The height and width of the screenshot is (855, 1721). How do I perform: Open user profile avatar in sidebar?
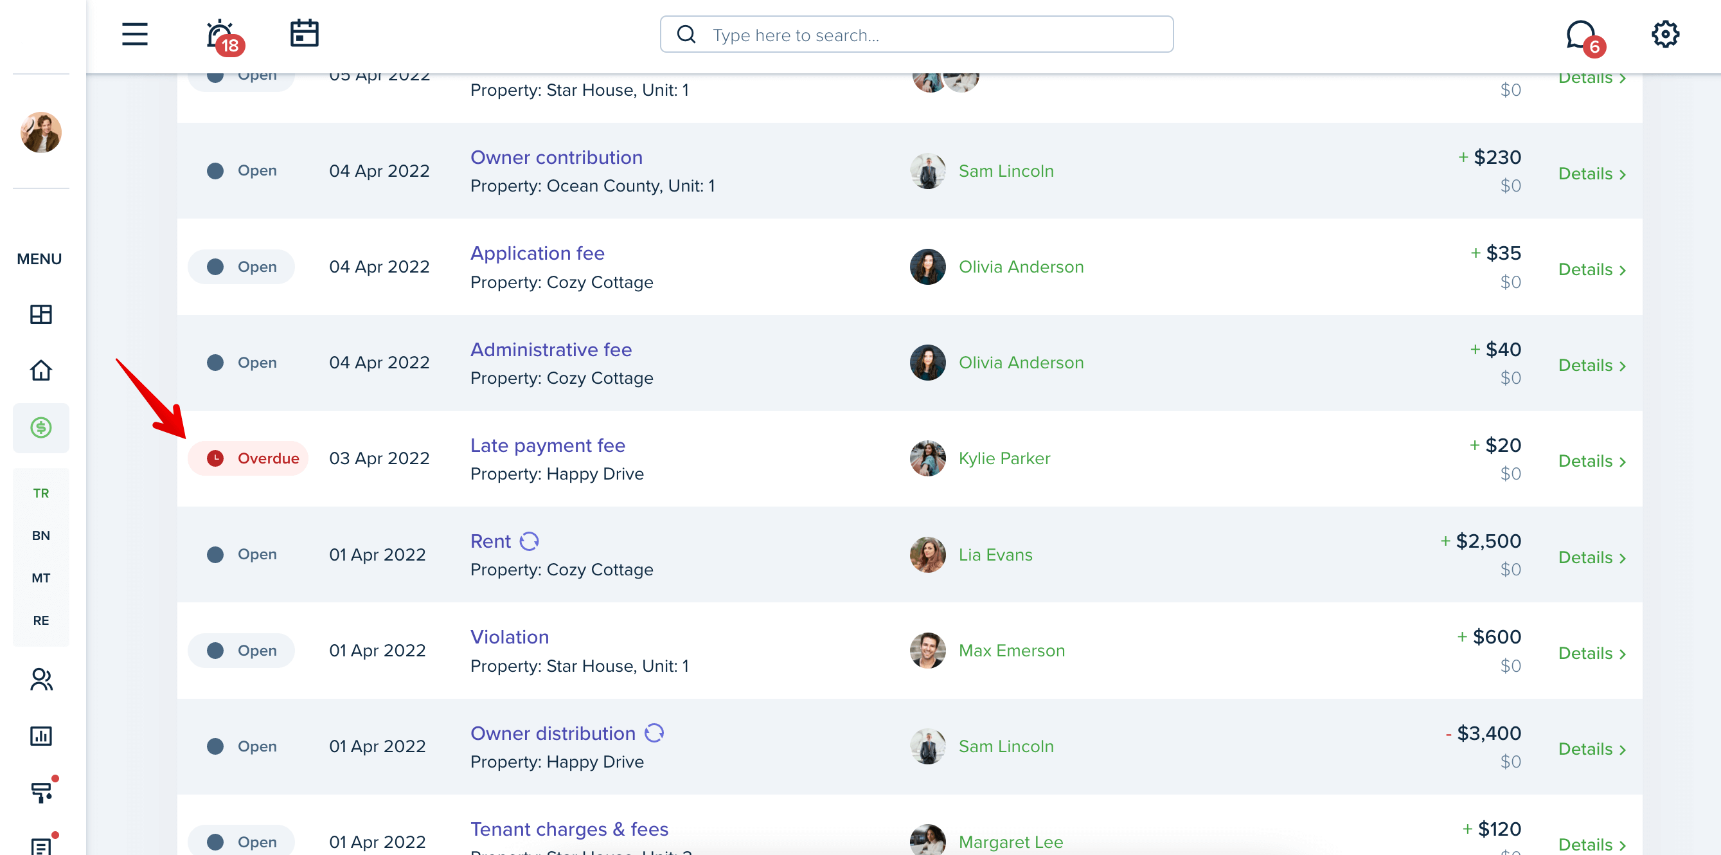click(40, 132)
